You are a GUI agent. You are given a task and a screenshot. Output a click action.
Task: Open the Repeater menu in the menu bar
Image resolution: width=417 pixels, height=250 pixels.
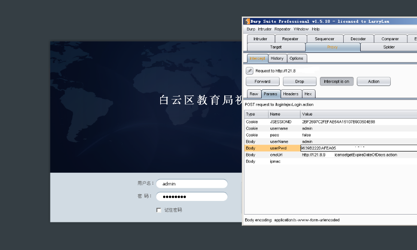point(283,29)
